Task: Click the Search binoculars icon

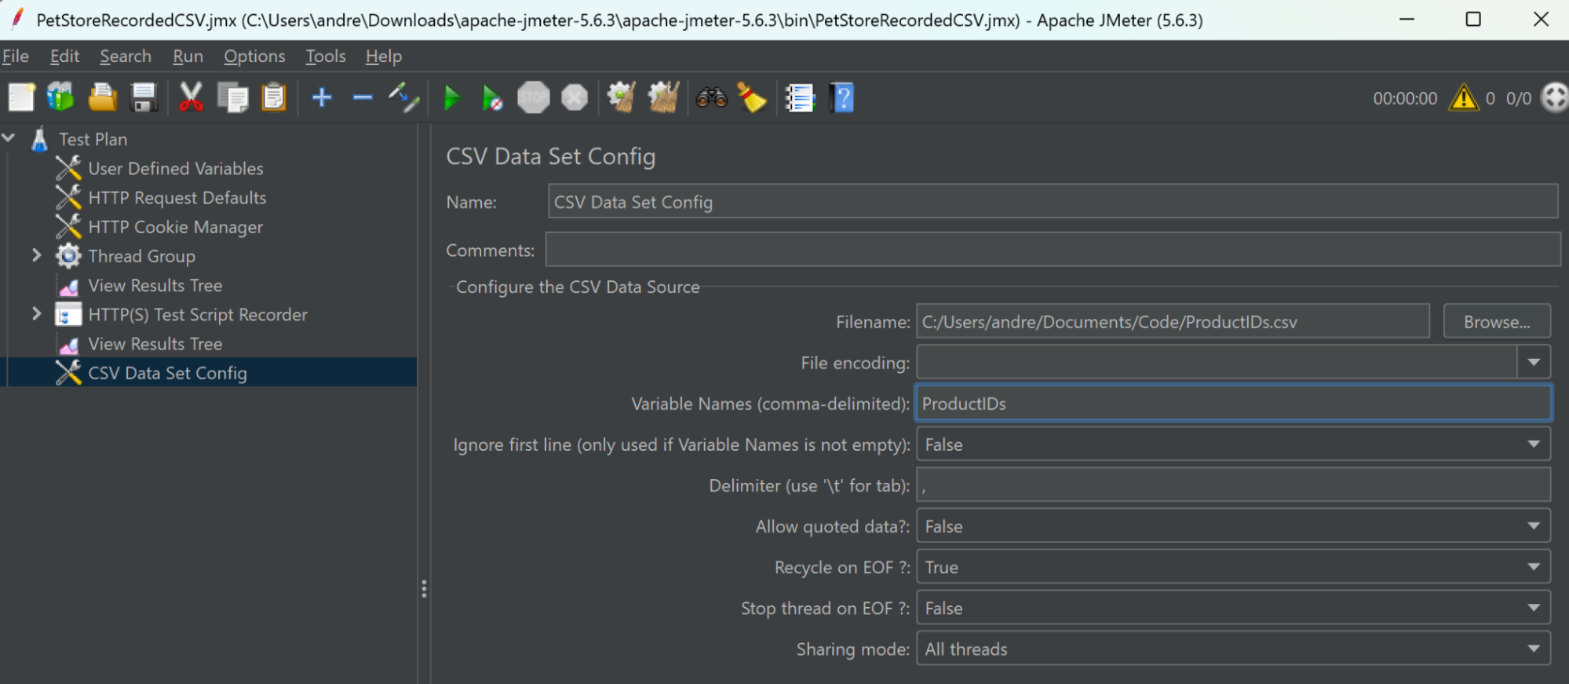Action: click(711, 98)
